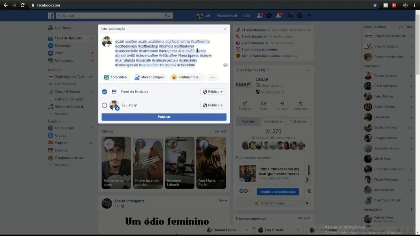Click the Publicar button

[x=164, y=117]
